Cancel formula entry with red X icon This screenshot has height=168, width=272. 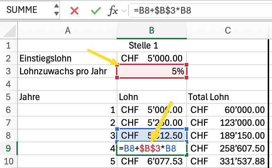74,11
